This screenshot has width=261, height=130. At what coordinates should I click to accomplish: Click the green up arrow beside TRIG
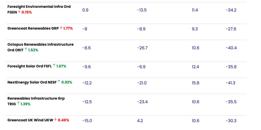tap(18, 103)
